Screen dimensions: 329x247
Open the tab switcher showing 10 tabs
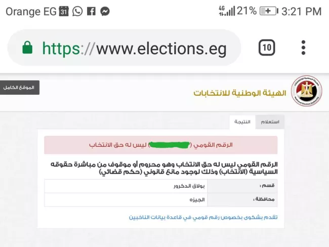[267, 48]
